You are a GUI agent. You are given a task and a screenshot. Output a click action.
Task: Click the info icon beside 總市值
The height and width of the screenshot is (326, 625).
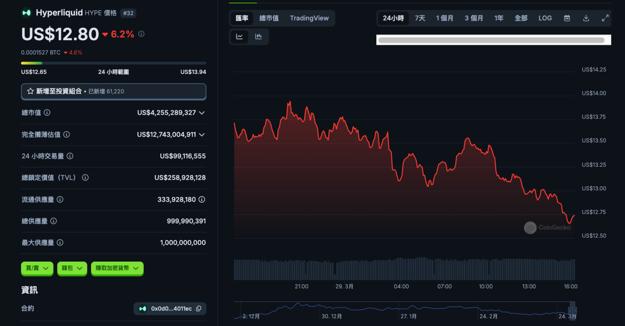click(47, 113)
